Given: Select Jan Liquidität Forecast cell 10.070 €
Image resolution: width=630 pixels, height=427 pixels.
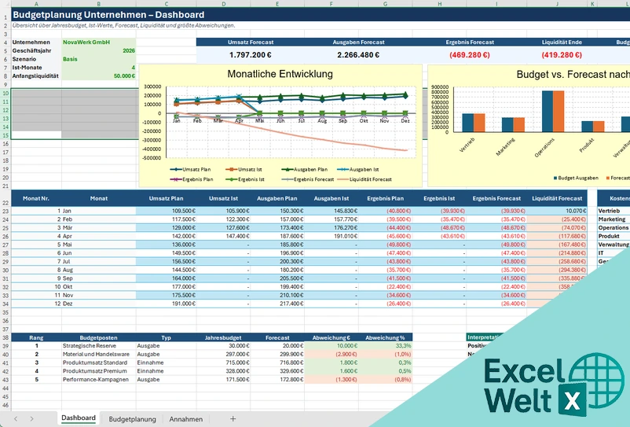Looking at the screenshot, I should (557, 211).
